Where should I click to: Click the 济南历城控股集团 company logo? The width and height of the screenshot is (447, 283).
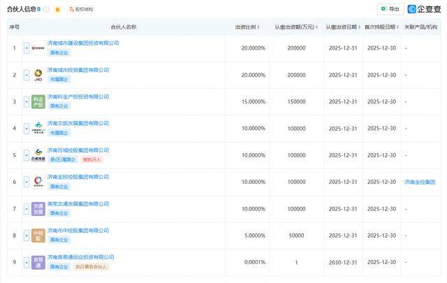coord(38,155)
